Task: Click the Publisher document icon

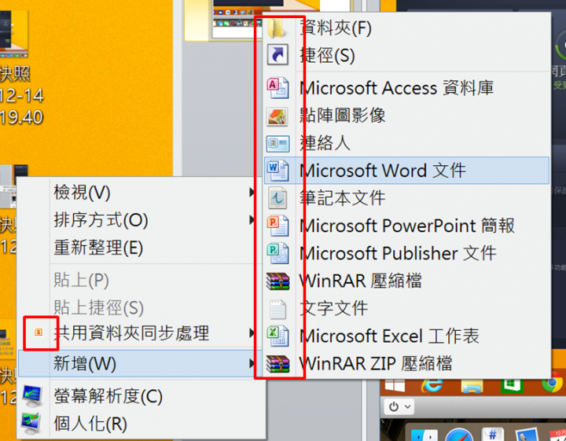Action: coord(277,253)
